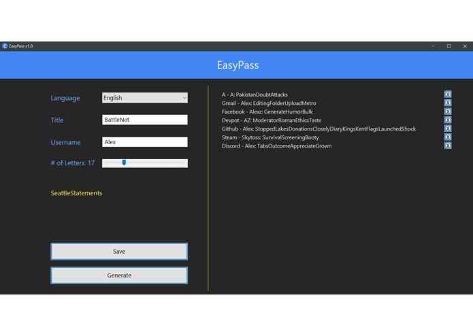Select the SeattleStatements generated password text

[76, 193]
